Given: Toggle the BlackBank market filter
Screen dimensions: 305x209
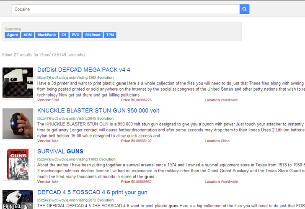Looking at the screenshot, I should coord(47,35).
